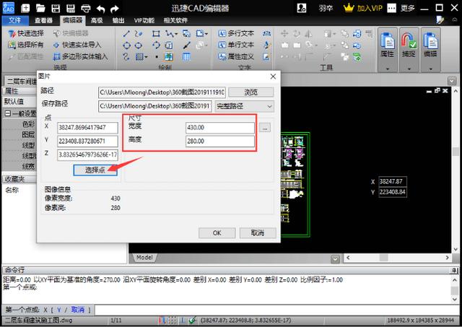Screen dimensions: 462x327
Task: Click 取消 link in command prompt
Action: click(x=78, y=310)
